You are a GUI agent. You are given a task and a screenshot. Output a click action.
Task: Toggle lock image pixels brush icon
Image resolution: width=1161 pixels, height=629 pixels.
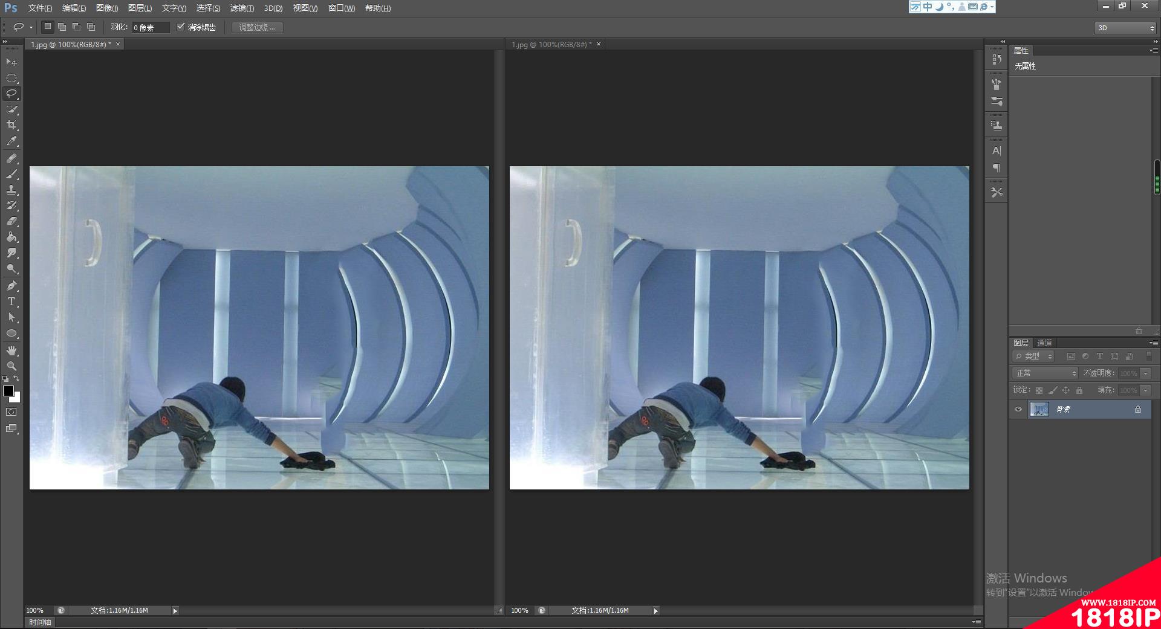(1053, 390)
